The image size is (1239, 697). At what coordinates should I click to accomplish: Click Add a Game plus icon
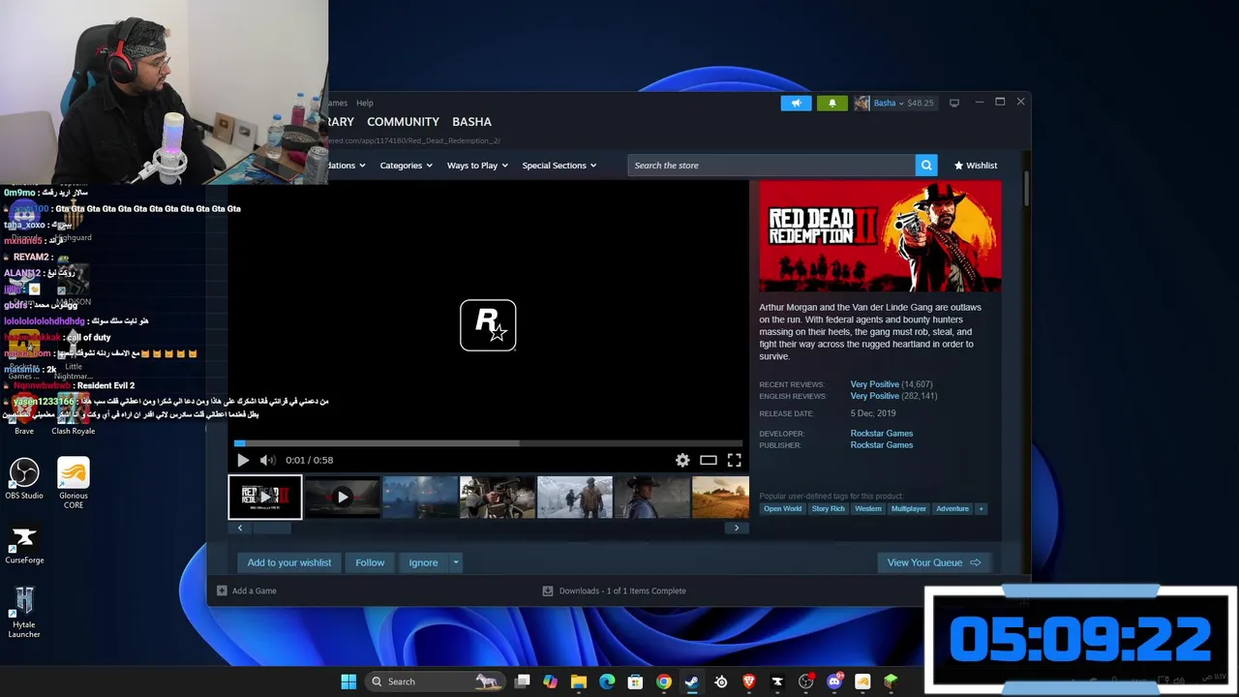(x=222, y=591)
